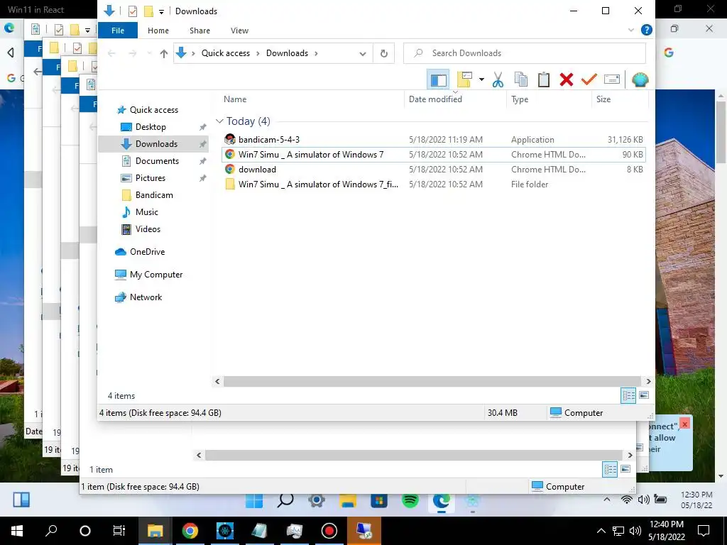Select the Win7 Simu files folder

318,184
